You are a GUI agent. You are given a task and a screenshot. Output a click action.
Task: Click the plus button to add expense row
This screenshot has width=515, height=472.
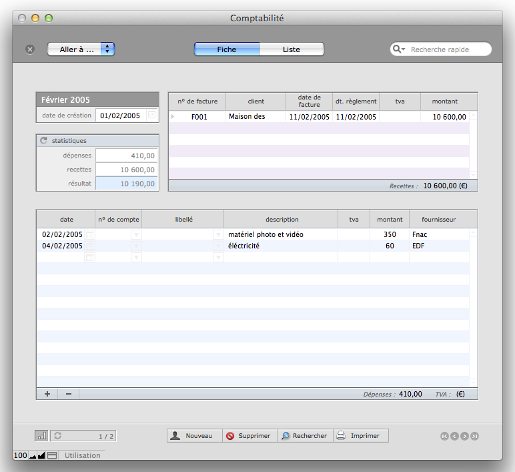[47, 394]
